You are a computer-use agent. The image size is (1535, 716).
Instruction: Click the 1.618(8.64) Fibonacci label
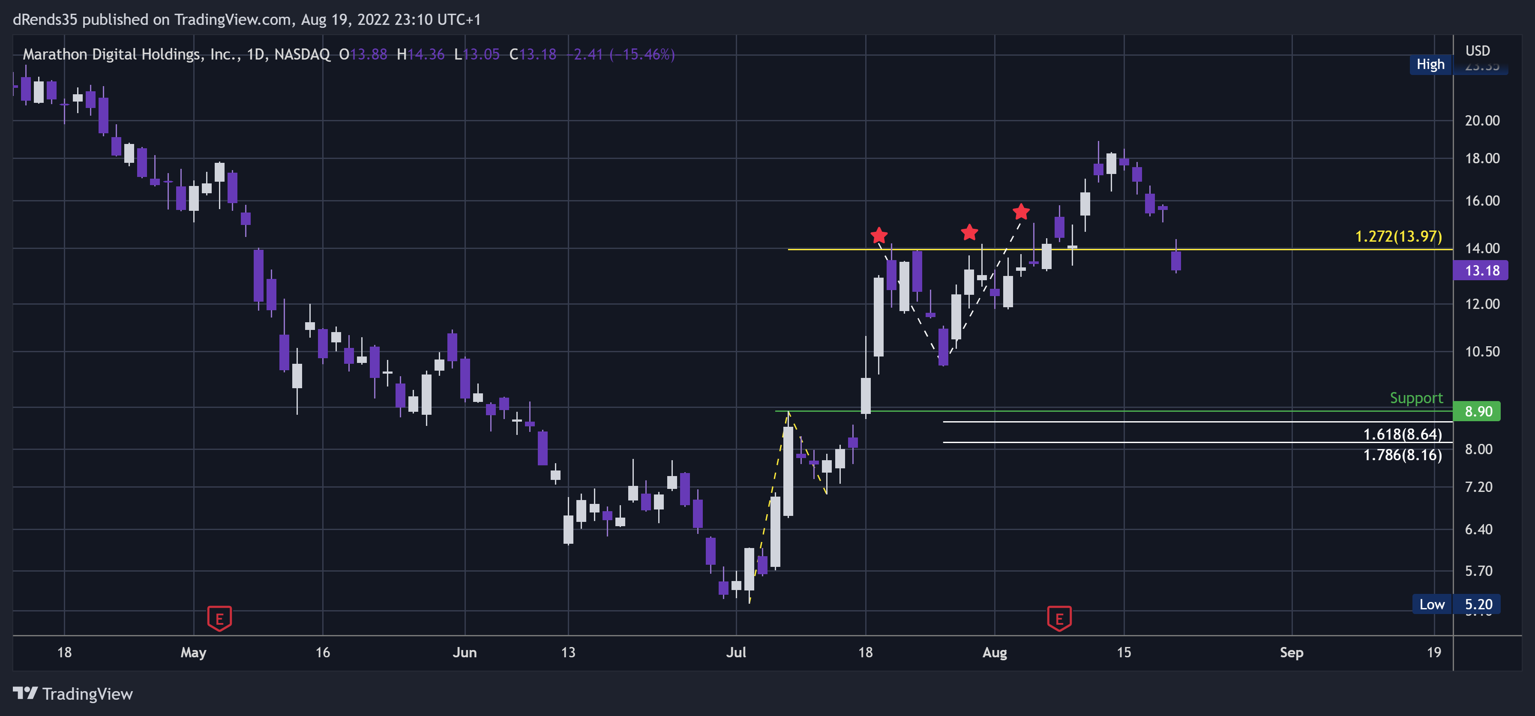1403,434
